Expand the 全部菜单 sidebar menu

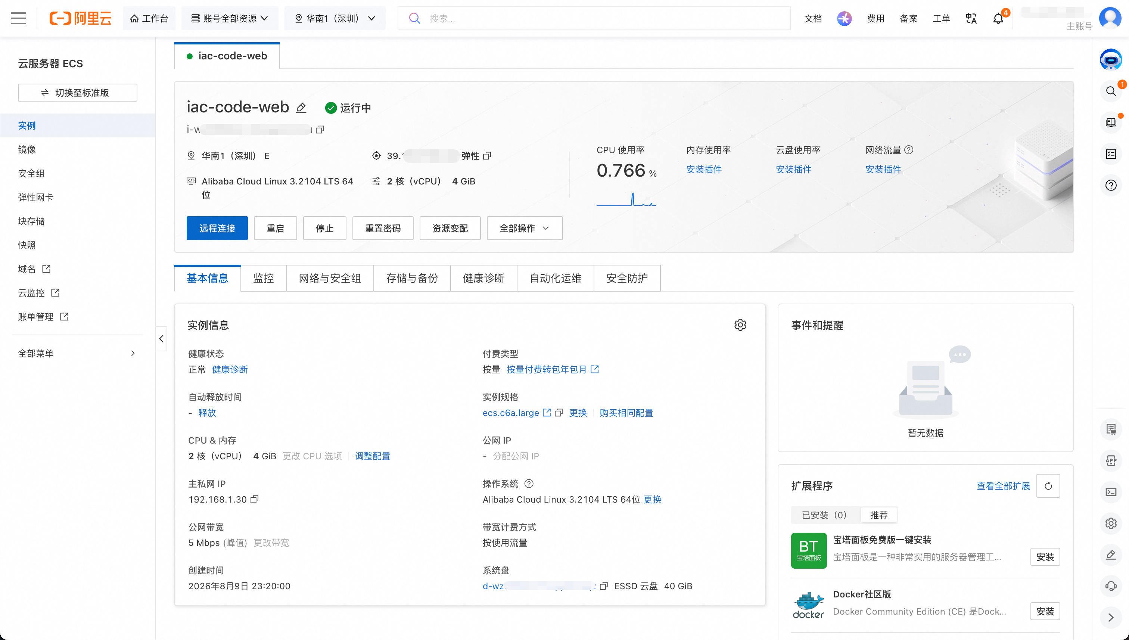point(77,353)
